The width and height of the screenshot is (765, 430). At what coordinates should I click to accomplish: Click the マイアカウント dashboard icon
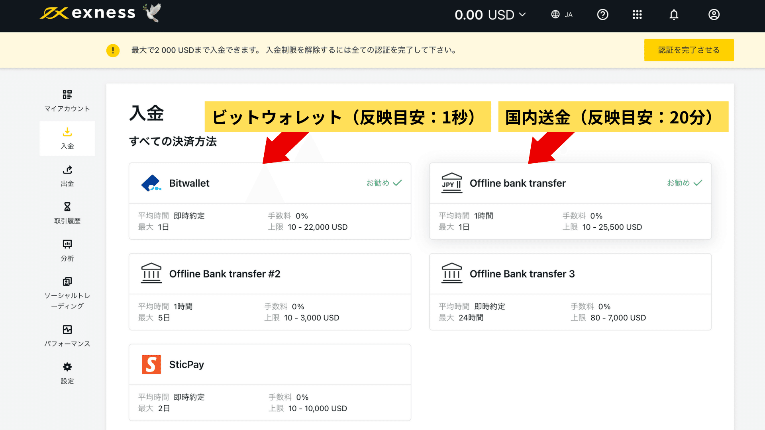[x=67, y=94]
